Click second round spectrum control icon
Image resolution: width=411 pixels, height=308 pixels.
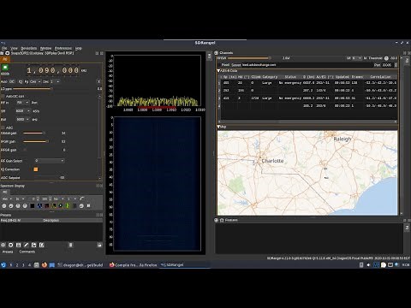click(x=11, y=205)
